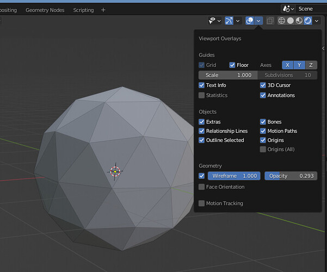The height and width of the screenshot is (272, 327).
Task: Collapse the overlays dropdown arrow
Action: [258, 21]
